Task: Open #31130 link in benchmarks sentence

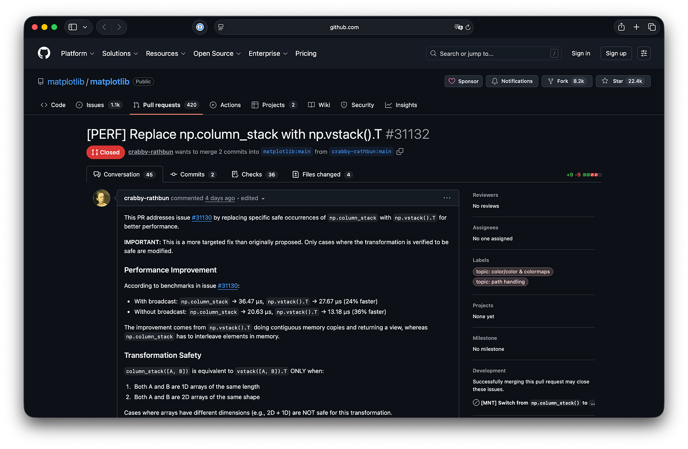Action: [x=228, y=286]
